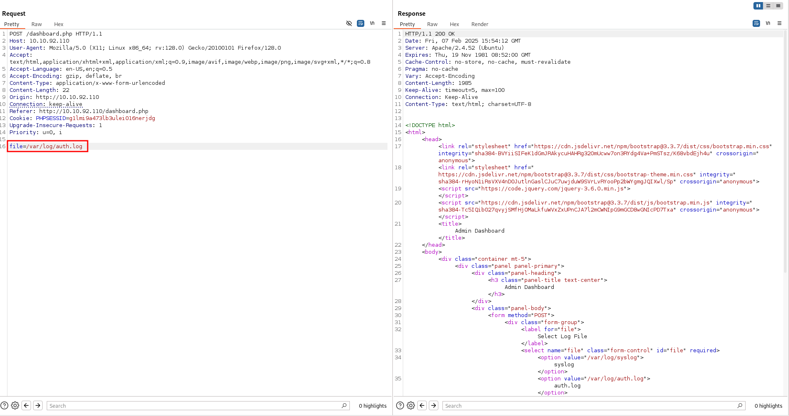
Task: Go to next search match in Response
Action: 433,406
